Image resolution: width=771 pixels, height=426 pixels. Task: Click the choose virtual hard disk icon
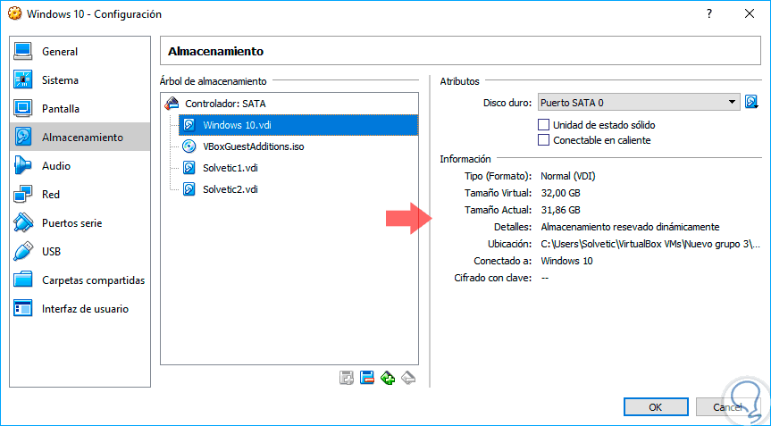click(x=751, y=102)
